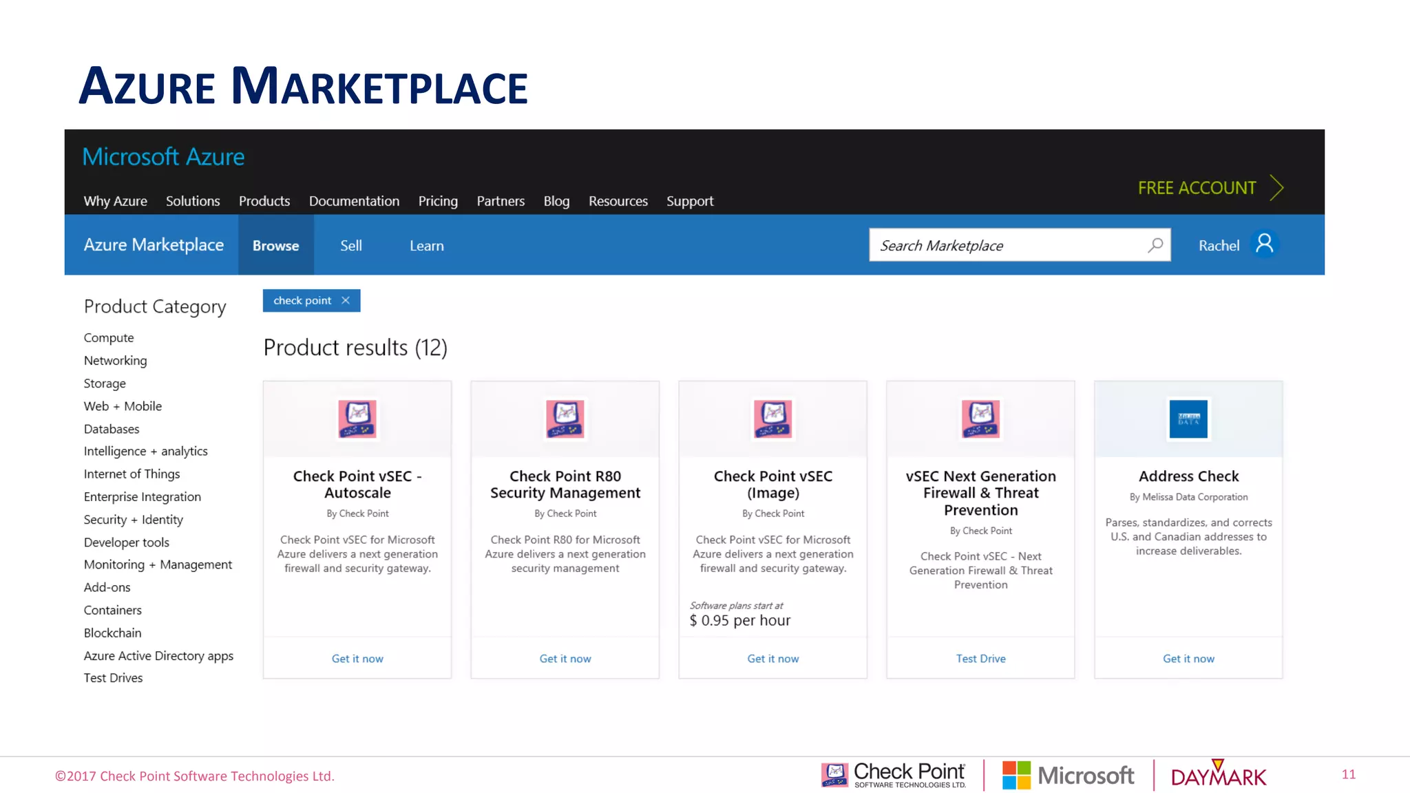1410x793 pixels.
Task: Click the Free Account arrow chevron
Action: click(1277, 187)
